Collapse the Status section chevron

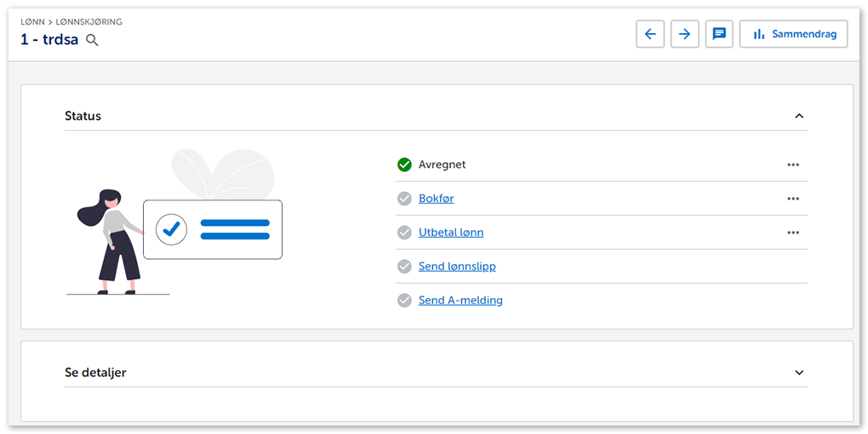coord(799,116)
